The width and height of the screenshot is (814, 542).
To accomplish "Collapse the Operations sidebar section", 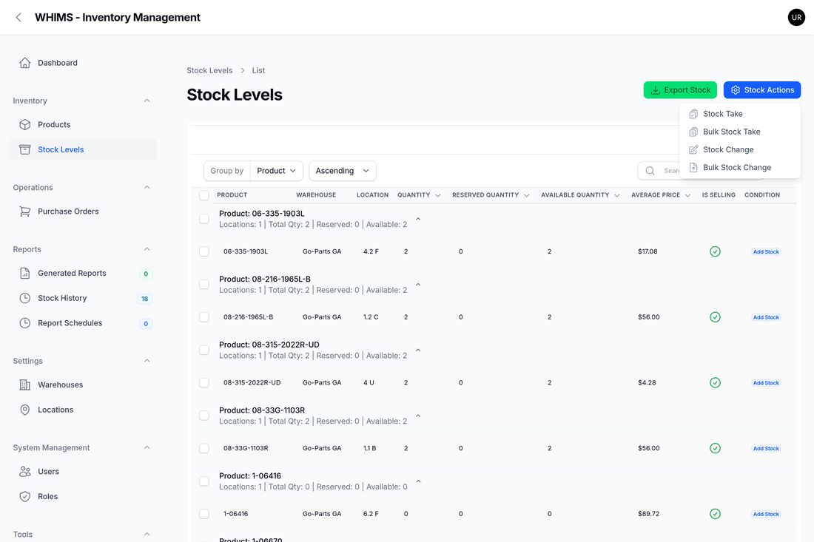I will [147, 187].
